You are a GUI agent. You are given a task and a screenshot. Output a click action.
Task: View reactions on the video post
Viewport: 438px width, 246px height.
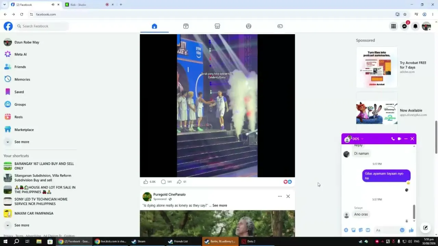tap(287, 182)
